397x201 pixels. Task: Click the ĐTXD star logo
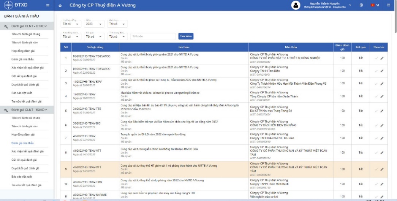click(x=8, y=5)
